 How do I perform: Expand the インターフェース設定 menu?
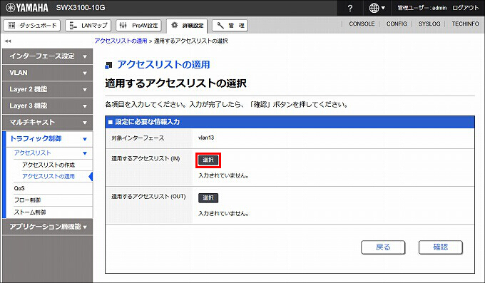(47, 56)
